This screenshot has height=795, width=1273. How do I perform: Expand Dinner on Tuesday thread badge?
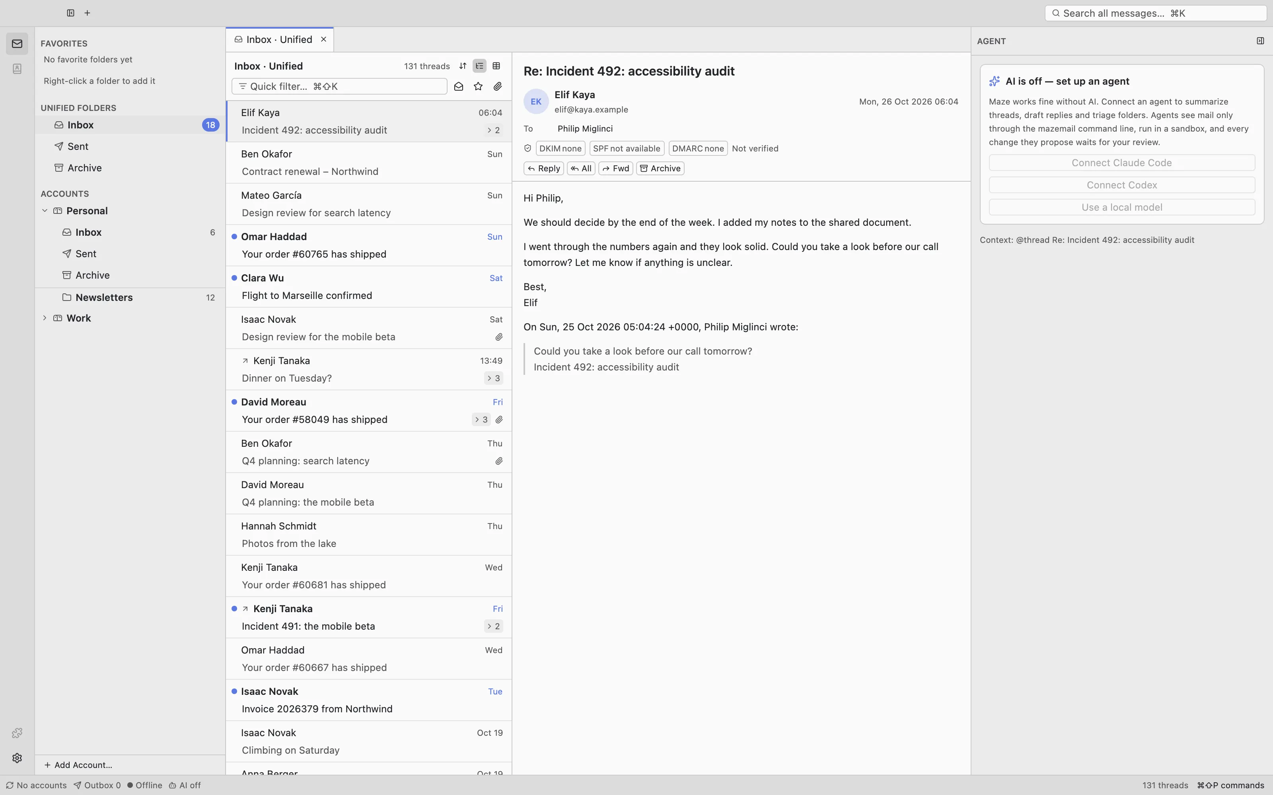coord(493,378)
